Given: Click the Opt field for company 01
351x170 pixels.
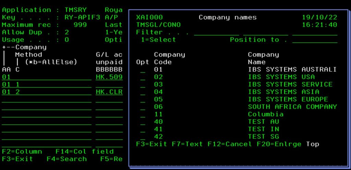Looking at the screenshot, I should [x=143, y=70].
